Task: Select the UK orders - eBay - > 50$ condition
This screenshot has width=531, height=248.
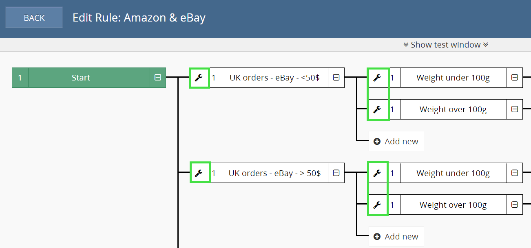Action: coord(274,173)
